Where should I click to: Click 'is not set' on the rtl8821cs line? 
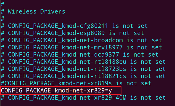coord(148,76)
